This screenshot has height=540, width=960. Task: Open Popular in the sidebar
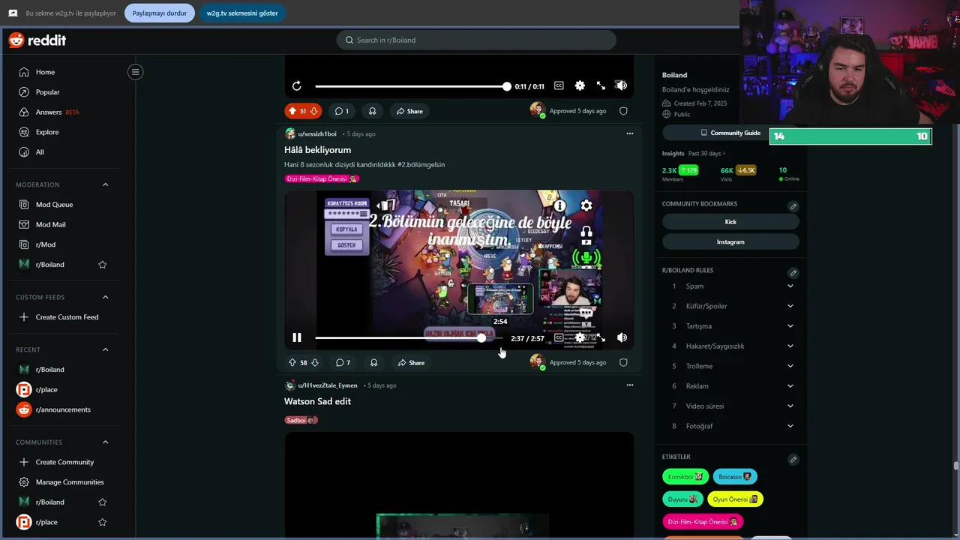(x=47, y=92)
